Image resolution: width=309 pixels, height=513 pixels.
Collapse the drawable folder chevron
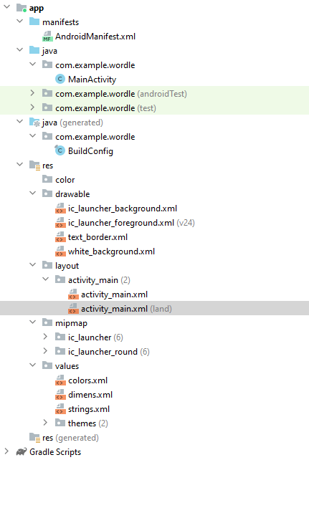click(32, 193)
